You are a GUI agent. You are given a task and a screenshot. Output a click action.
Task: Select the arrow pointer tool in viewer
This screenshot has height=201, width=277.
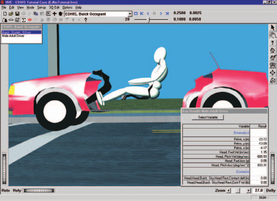(x=273, y=27)
